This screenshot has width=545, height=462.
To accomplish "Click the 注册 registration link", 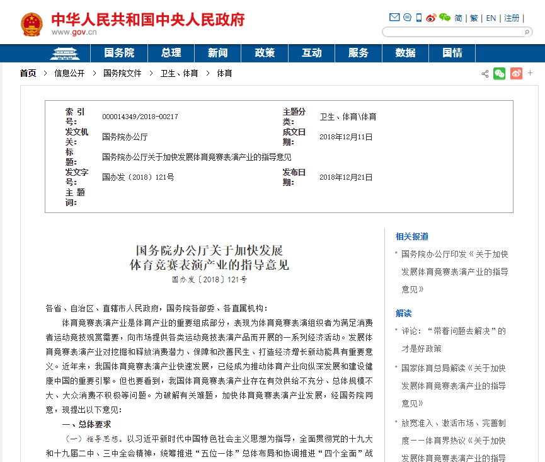I will tap(512, 17).
